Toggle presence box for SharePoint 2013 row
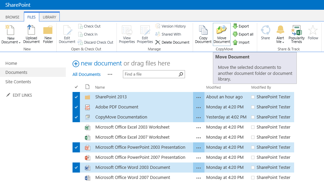Viewport: 324px width, 188px height. 253,97
